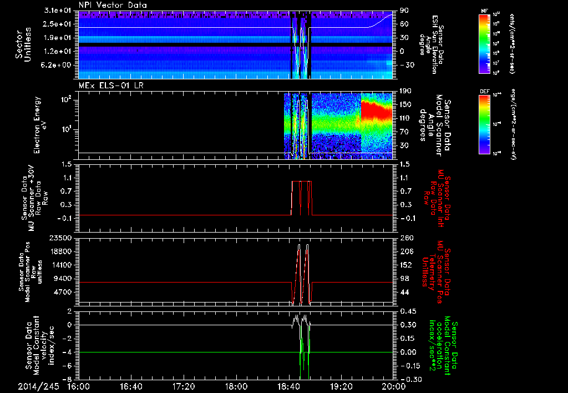Click the "60" sun elevation tick label
This screenshot has height=393, width=568.
coord(404,24)
